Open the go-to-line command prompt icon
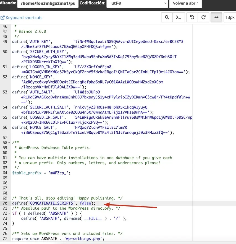This screenshot has width=236, height=244. (x=179, y=17)
